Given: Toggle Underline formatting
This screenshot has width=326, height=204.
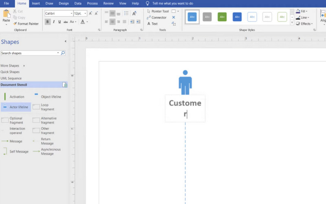Looking at the screenshot, I should (59, 22).
